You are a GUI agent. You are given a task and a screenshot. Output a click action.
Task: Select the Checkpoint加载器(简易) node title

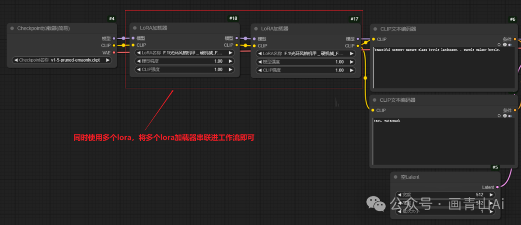point(43,28)
